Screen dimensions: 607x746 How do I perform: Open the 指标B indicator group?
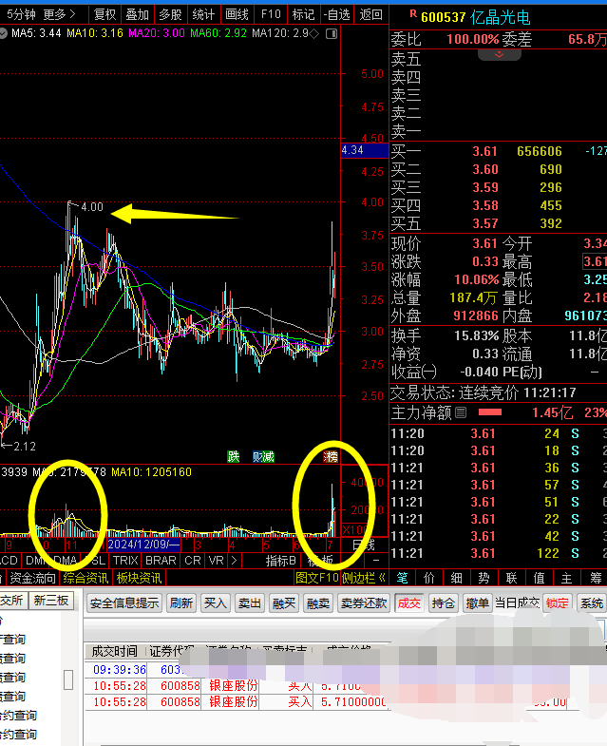pos(280,561)
